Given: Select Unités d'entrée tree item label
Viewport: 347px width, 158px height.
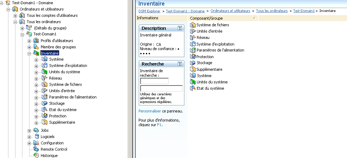Looking at the screenshot, I should point(62,91).
